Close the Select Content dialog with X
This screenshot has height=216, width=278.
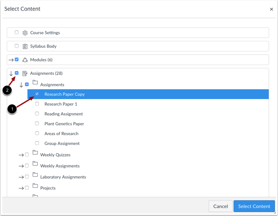pyautogui.click(x=271, y=9)
